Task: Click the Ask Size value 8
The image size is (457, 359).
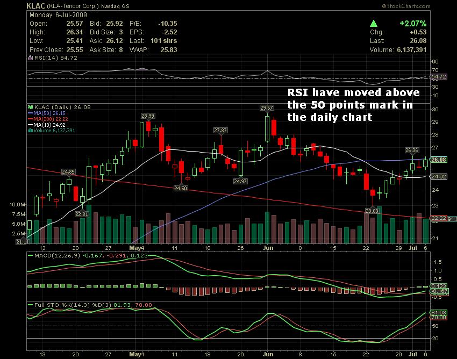Action: [121, 50]
